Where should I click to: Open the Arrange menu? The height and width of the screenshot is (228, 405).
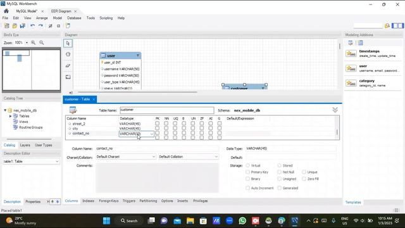click(42, 18)
